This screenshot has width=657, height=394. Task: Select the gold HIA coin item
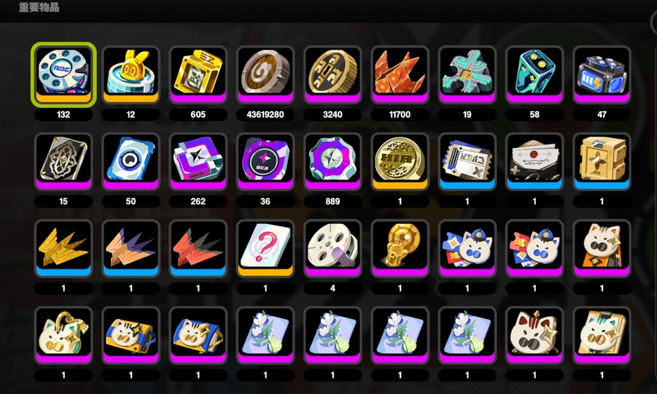coord(400,161)
